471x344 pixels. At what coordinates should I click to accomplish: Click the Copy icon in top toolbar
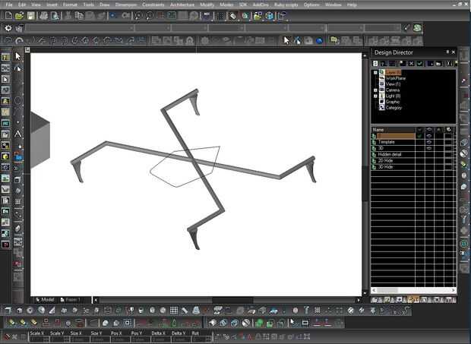[79, 16]
